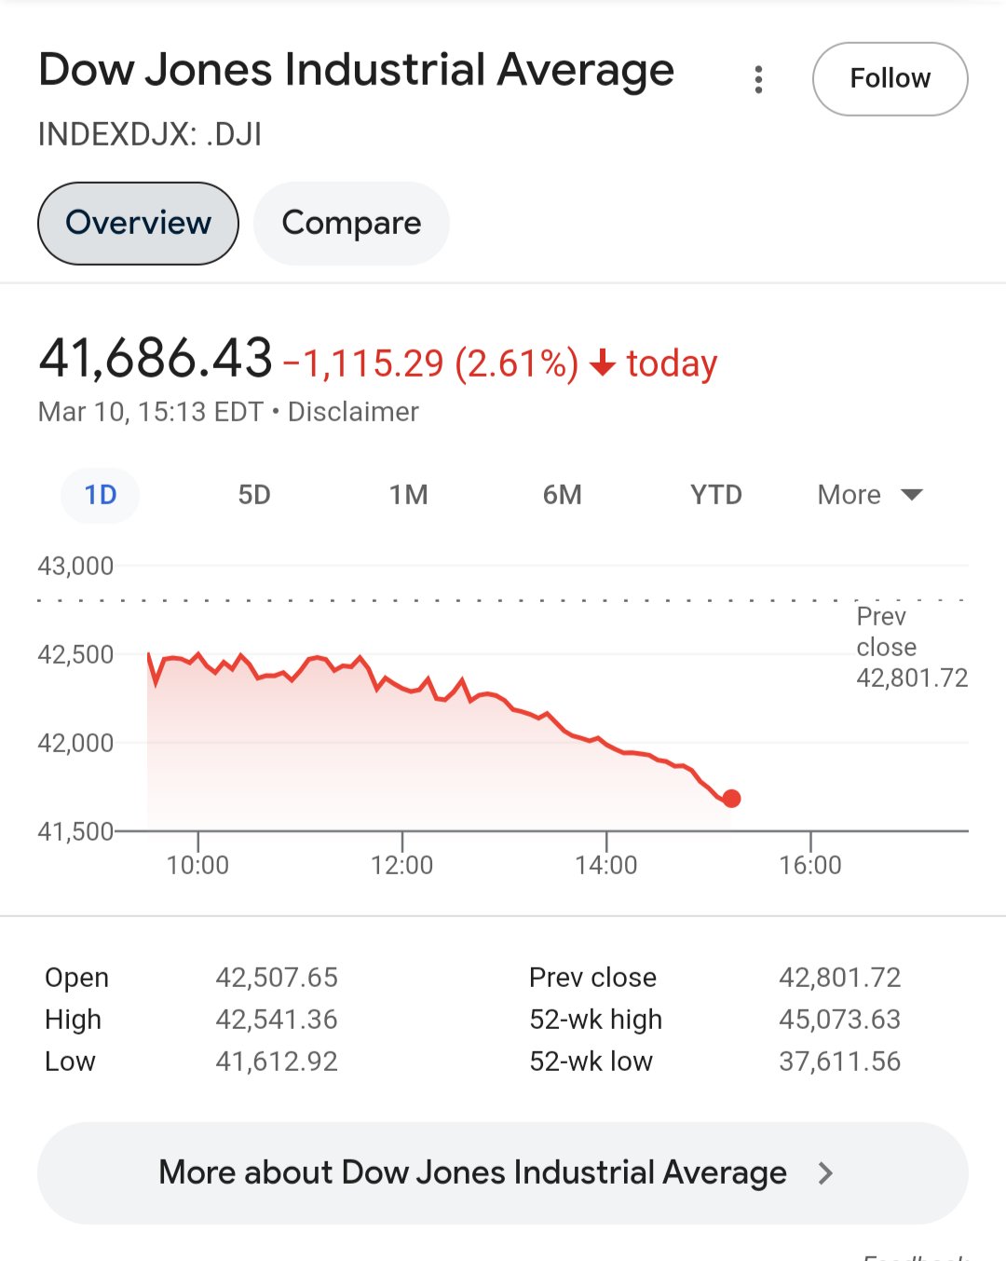Image resolution: width=1006 pixels, height=1261 pixels.
Task: Follow the Dow Jones Industrial Average
Action: (x=890, y=79)
